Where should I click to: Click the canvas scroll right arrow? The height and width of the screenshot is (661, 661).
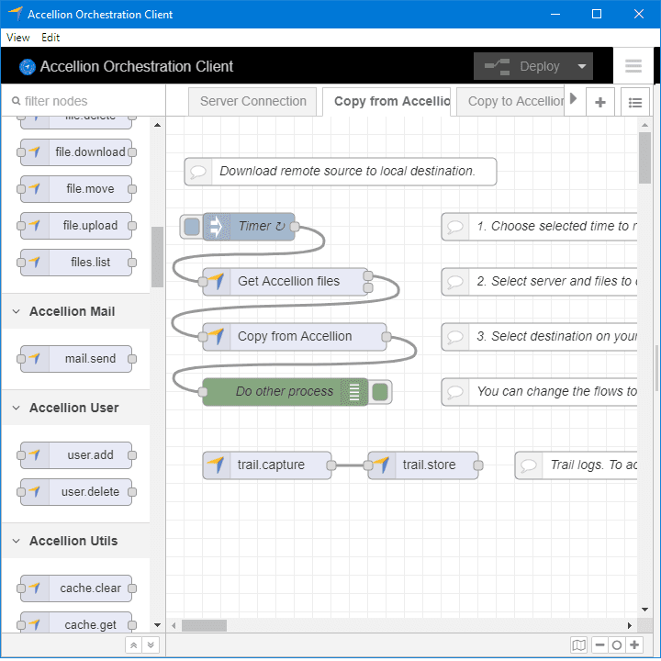[630, 625]
